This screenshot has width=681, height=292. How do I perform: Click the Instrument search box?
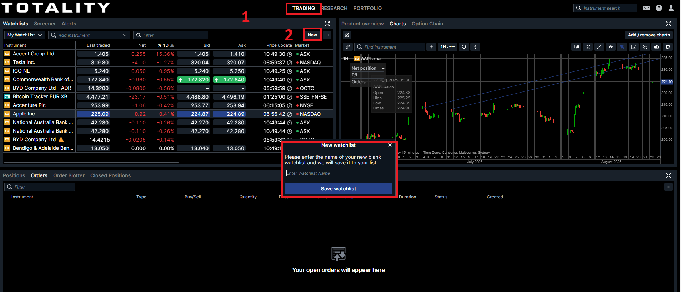(605, 8)
